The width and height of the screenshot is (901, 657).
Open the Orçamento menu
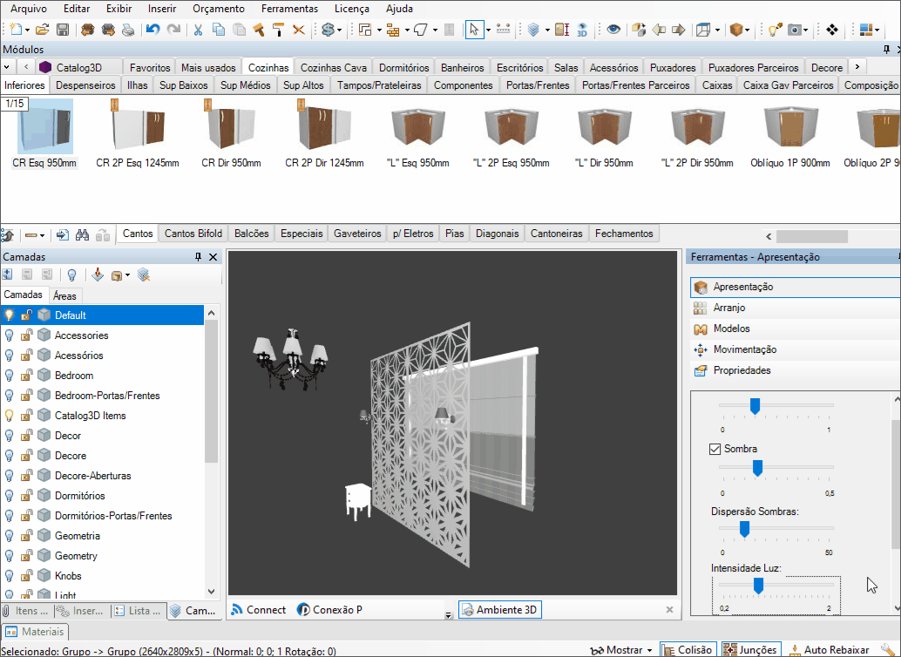[x=219, y=9]
